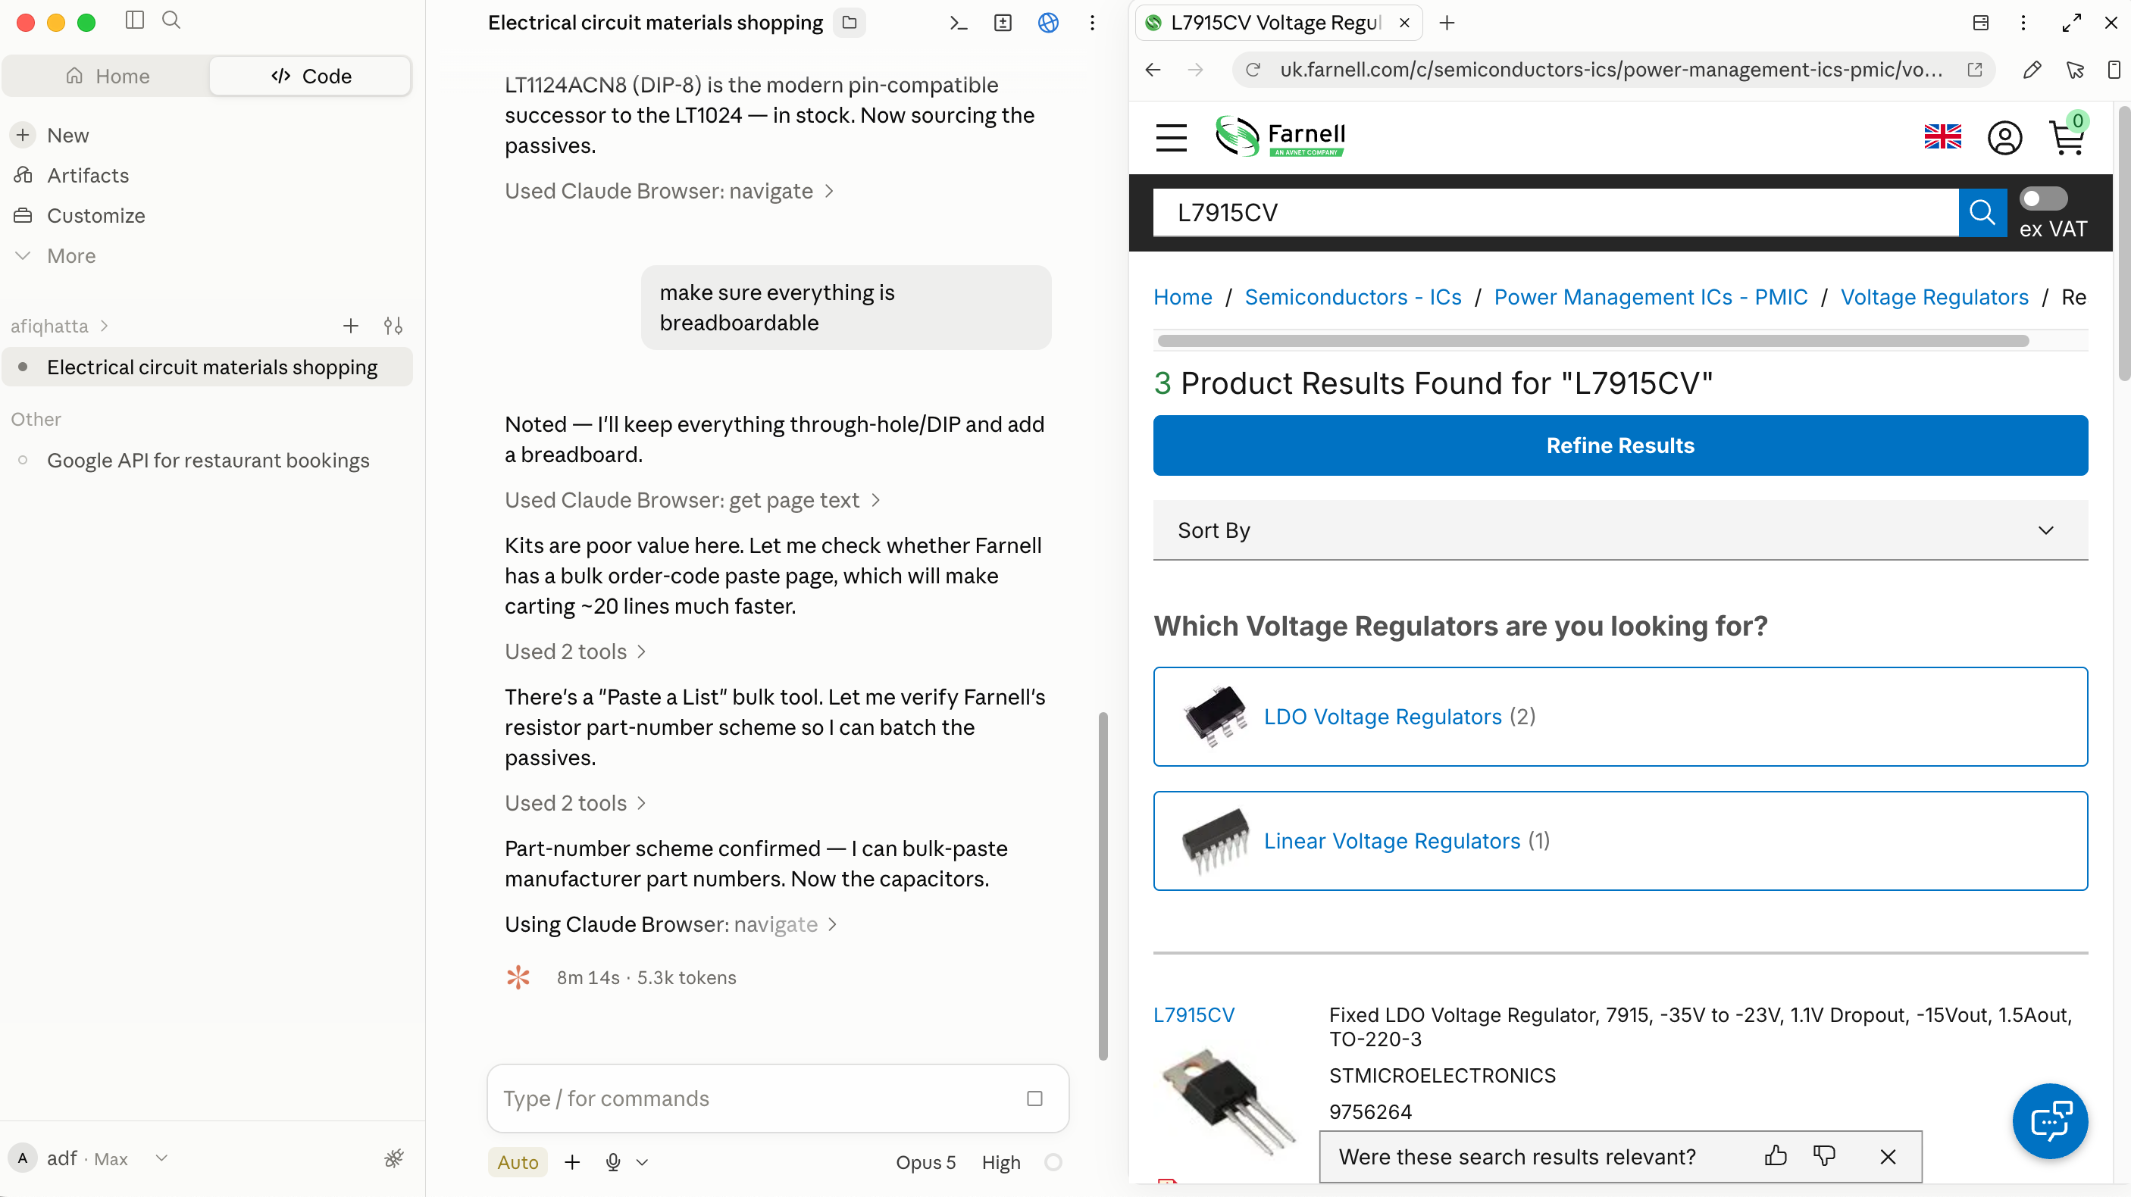Open the Farnell hamburger menu

click(1171, 137)
